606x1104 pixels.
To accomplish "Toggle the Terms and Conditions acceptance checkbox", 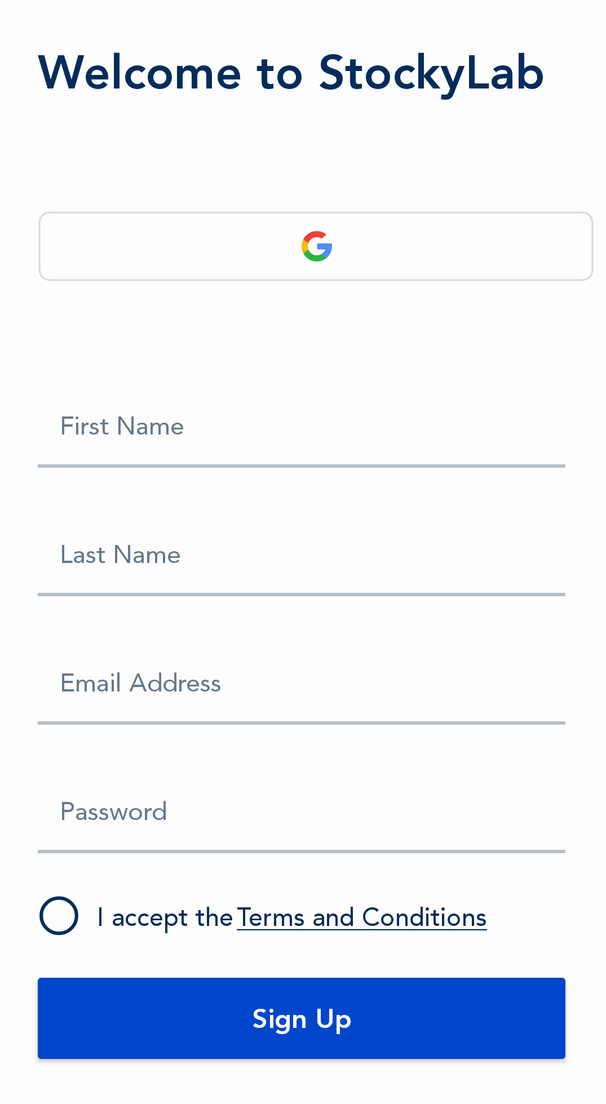I will click(59, 916).
